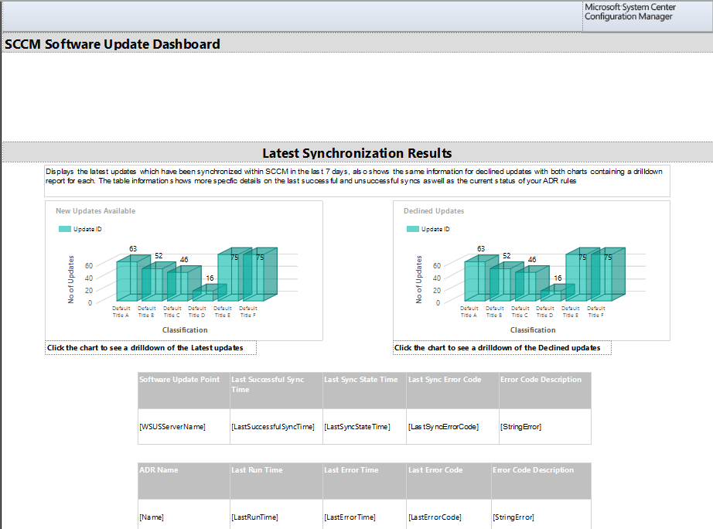Select the Last Error Code header
The height and width of the screenshot is (529, 713).
click(449, 481)
